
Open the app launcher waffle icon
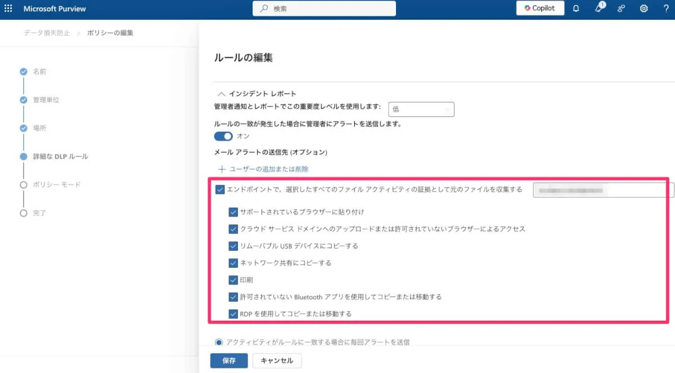pyautogui.click(x=8, y=8)
